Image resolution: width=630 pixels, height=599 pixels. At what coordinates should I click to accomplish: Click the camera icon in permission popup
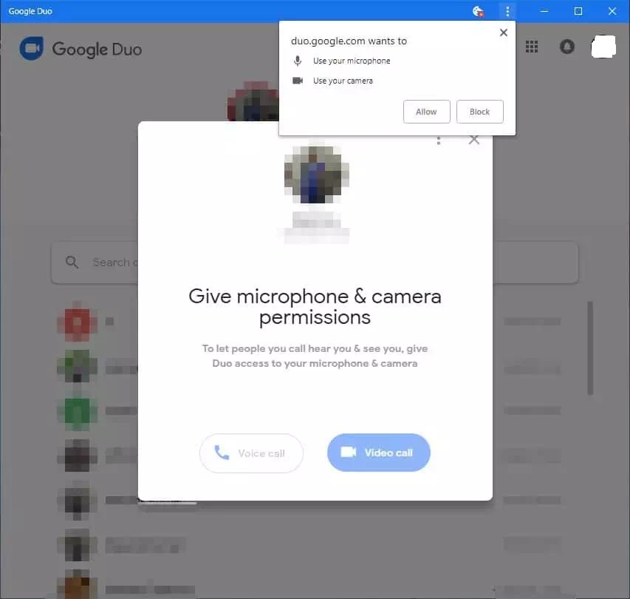(298, 81)
